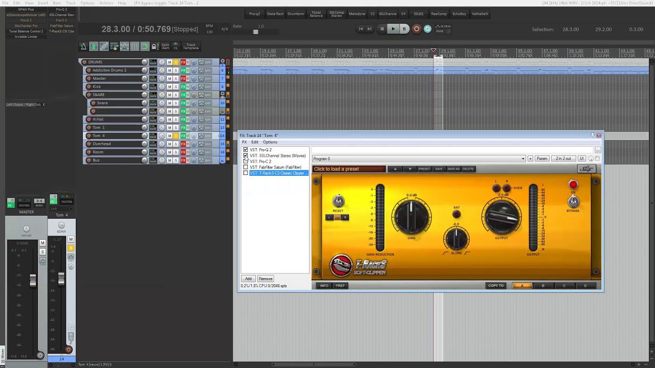Open Options menu in FX window

point(270,142)
